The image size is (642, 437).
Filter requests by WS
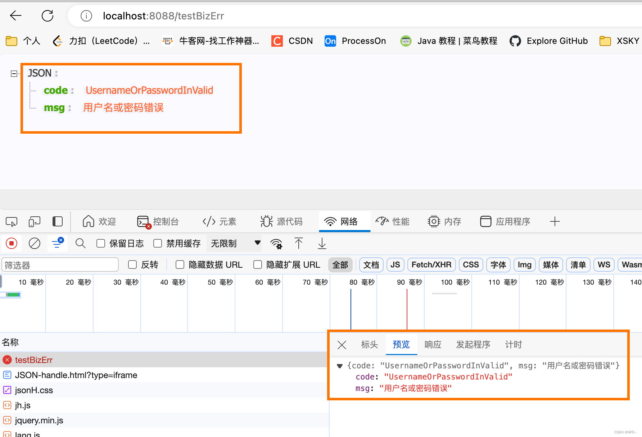pos(604,265)
